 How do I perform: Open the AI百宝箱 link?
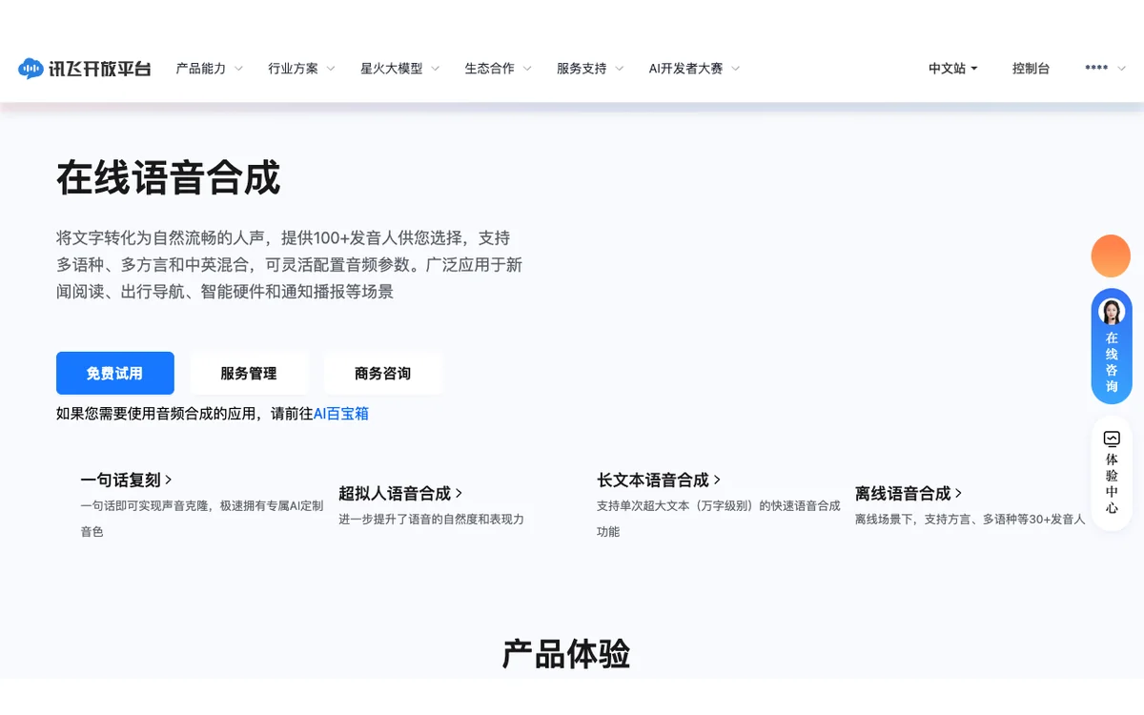click(x=341, y=414)
